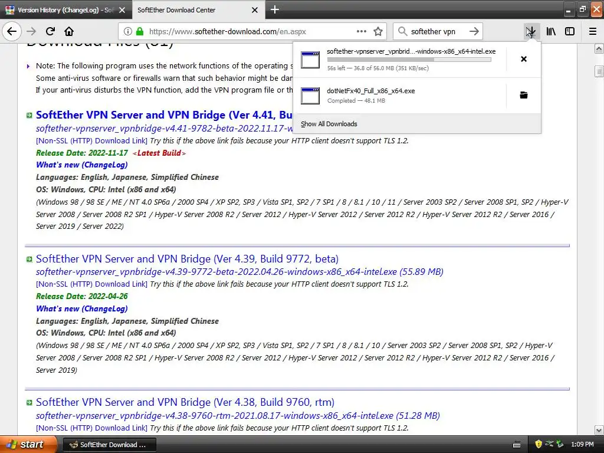Download the v4.39-9772-beta exe link

click(x=239, y=271)
